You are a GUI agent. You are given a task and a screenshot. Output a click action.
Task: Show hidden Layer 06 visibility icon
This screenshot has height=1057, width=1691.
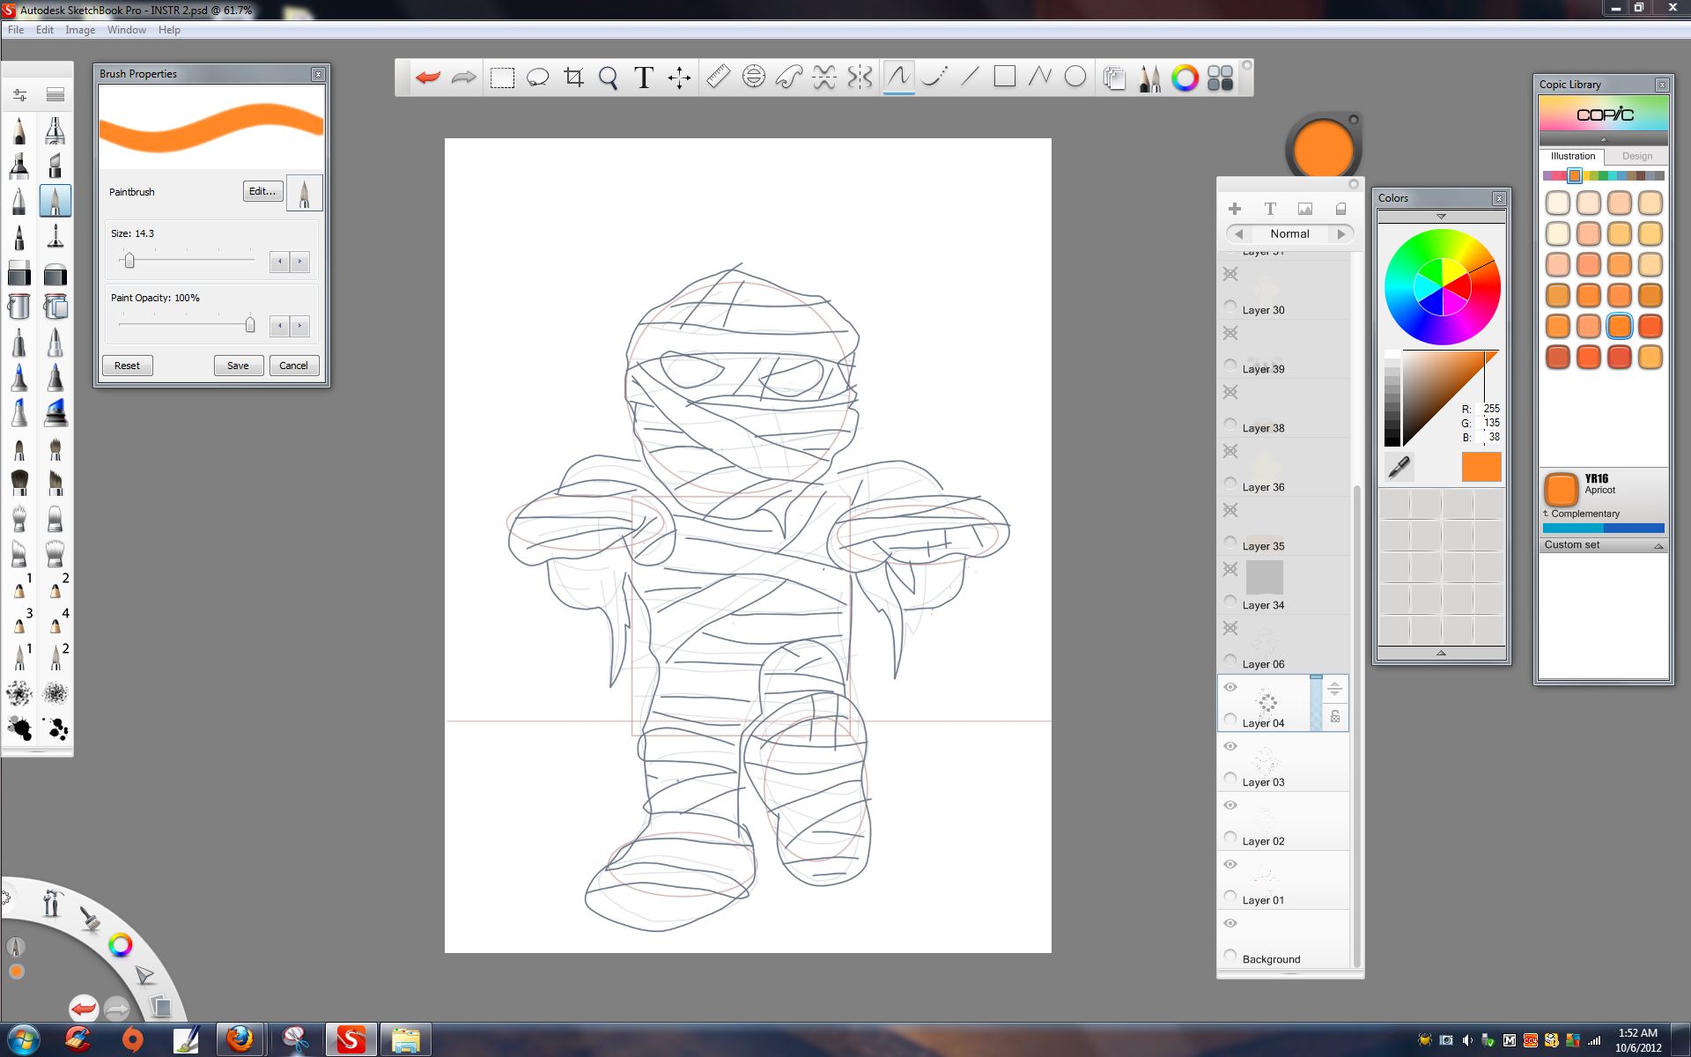tap(1231, 628)
